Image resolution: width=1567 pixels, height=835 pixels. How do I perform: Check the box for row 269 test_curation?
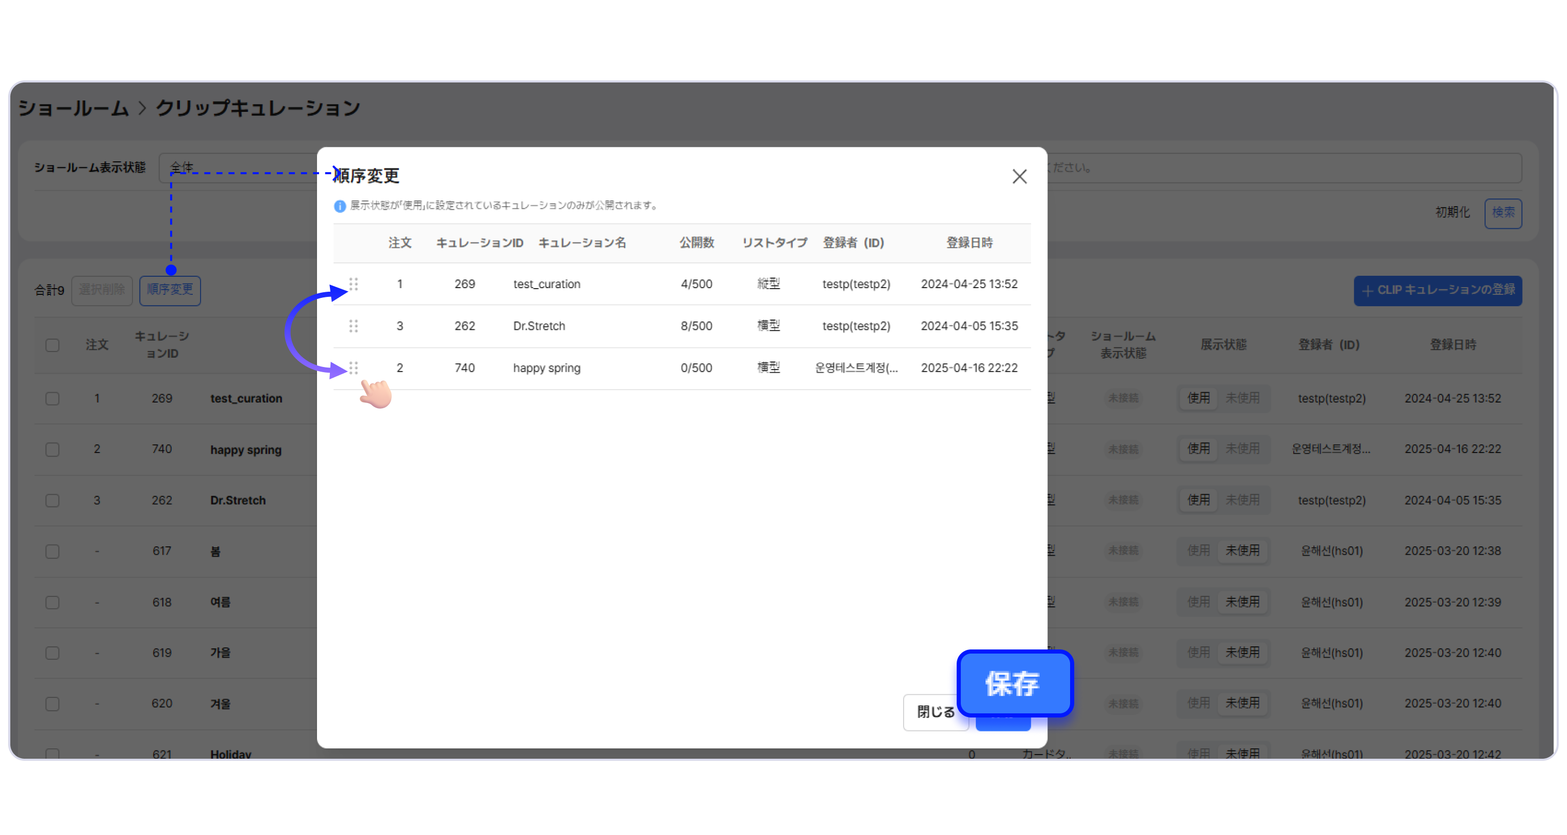click(53, 399)
